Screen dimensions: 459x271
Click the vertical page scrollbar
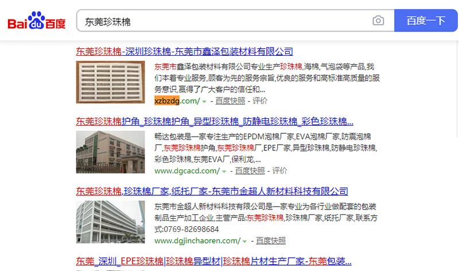click(457, 88)
